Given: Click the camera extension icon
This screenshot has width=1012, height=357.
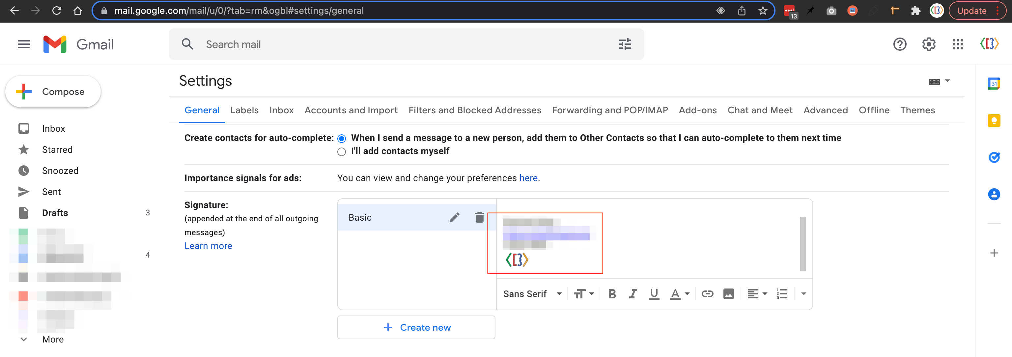Looking at the screenshot, I should (831, 11).
